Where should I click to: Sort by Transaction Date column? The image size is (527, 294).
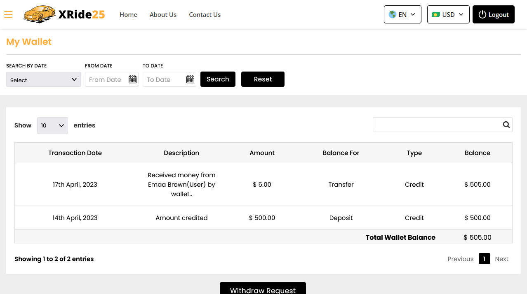pos(75,153)
